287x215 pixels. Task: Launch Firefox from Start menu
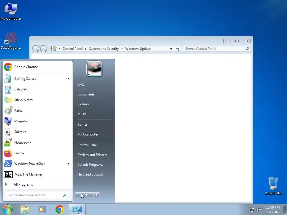pos(37,153)
